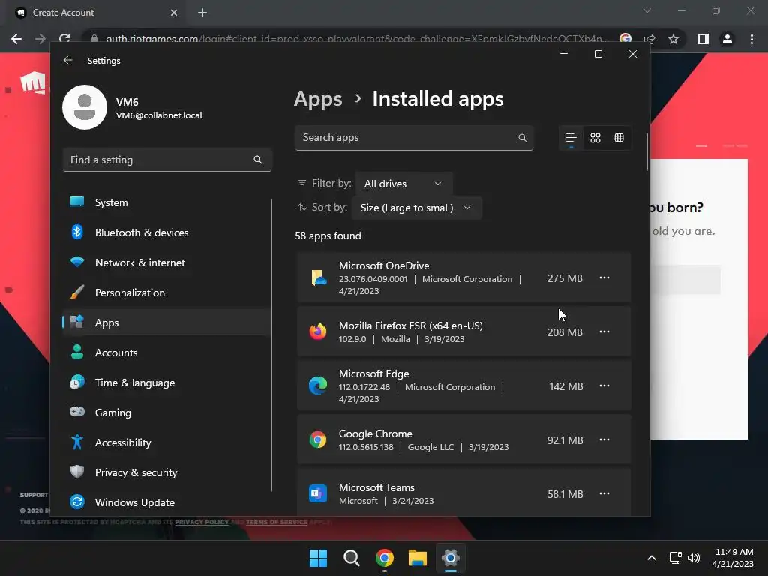The image size is (768, 576).
Task: Open the Sort by Size dropdown
Action: (416, 208)
